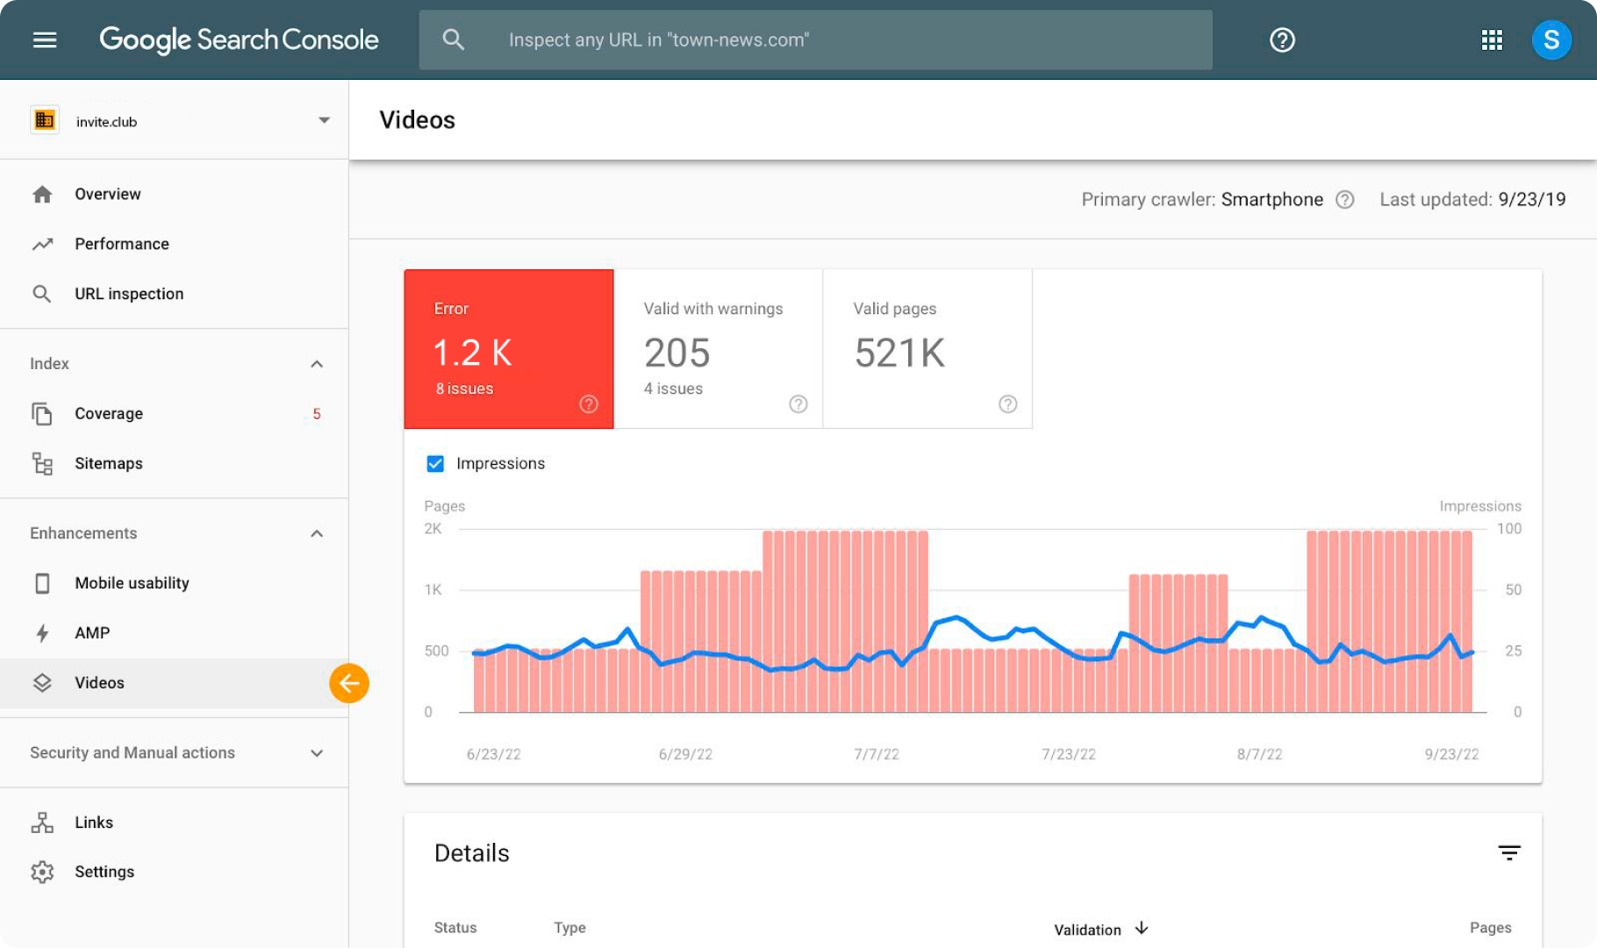Screen dimensions: 1597x948
Task: Expand Security and Manual actions
Action: (317, 753)
